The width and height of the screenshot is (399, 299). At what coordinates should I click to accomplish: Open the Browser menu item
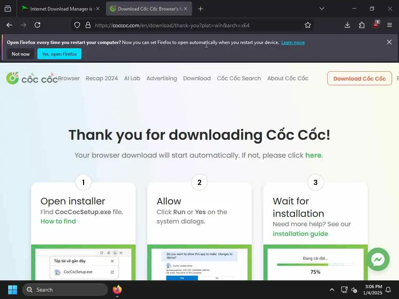click(x=69, y=78)
